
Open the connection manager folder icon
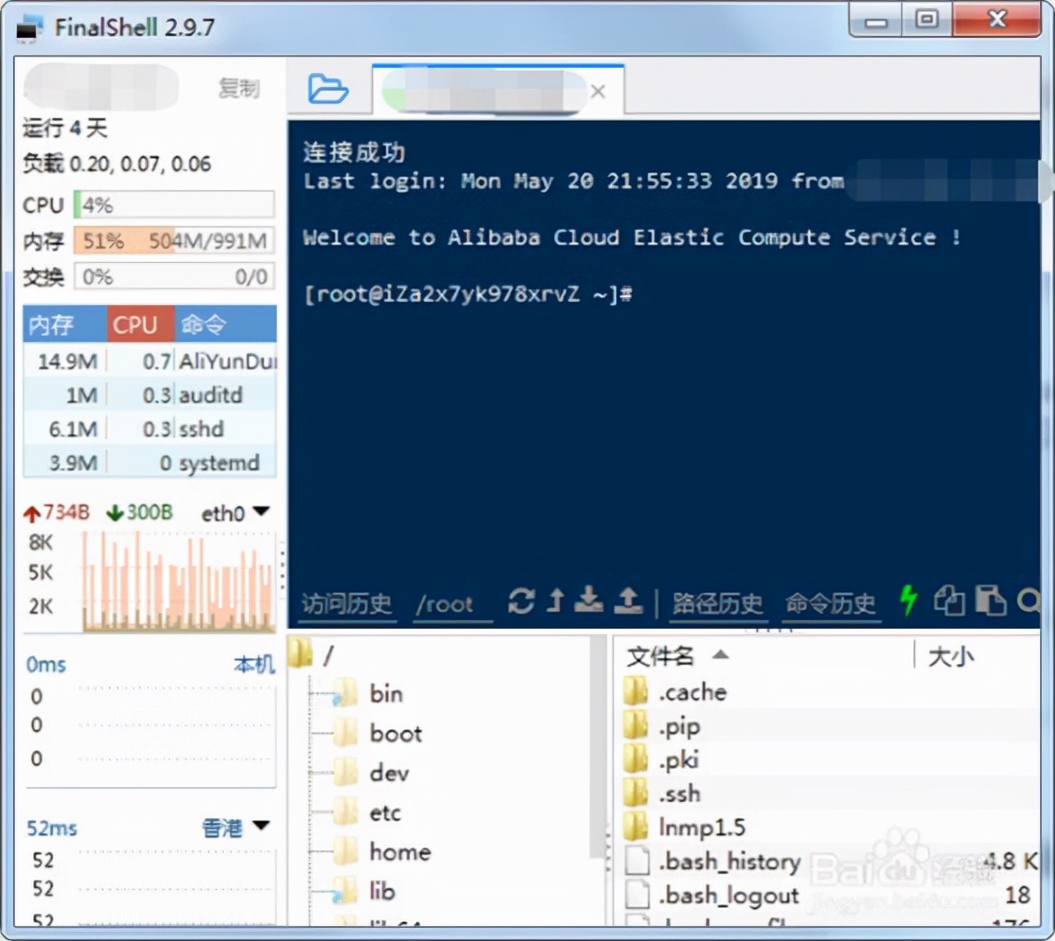(x=327, y=90)
